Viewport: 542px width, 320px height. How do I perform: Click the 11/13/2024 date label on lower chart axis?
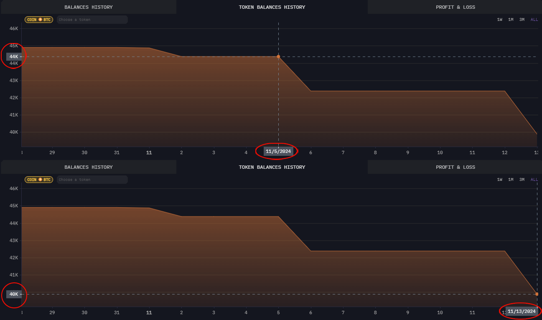[522, 311]
